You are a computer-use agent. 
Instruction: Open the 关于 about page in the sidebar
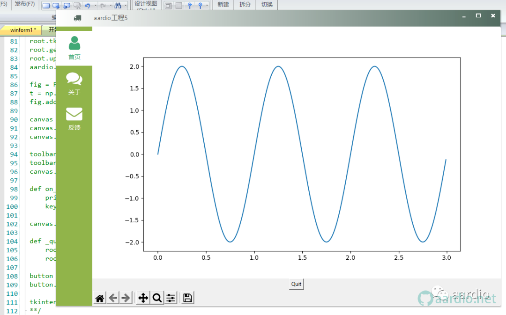(74, 83)
